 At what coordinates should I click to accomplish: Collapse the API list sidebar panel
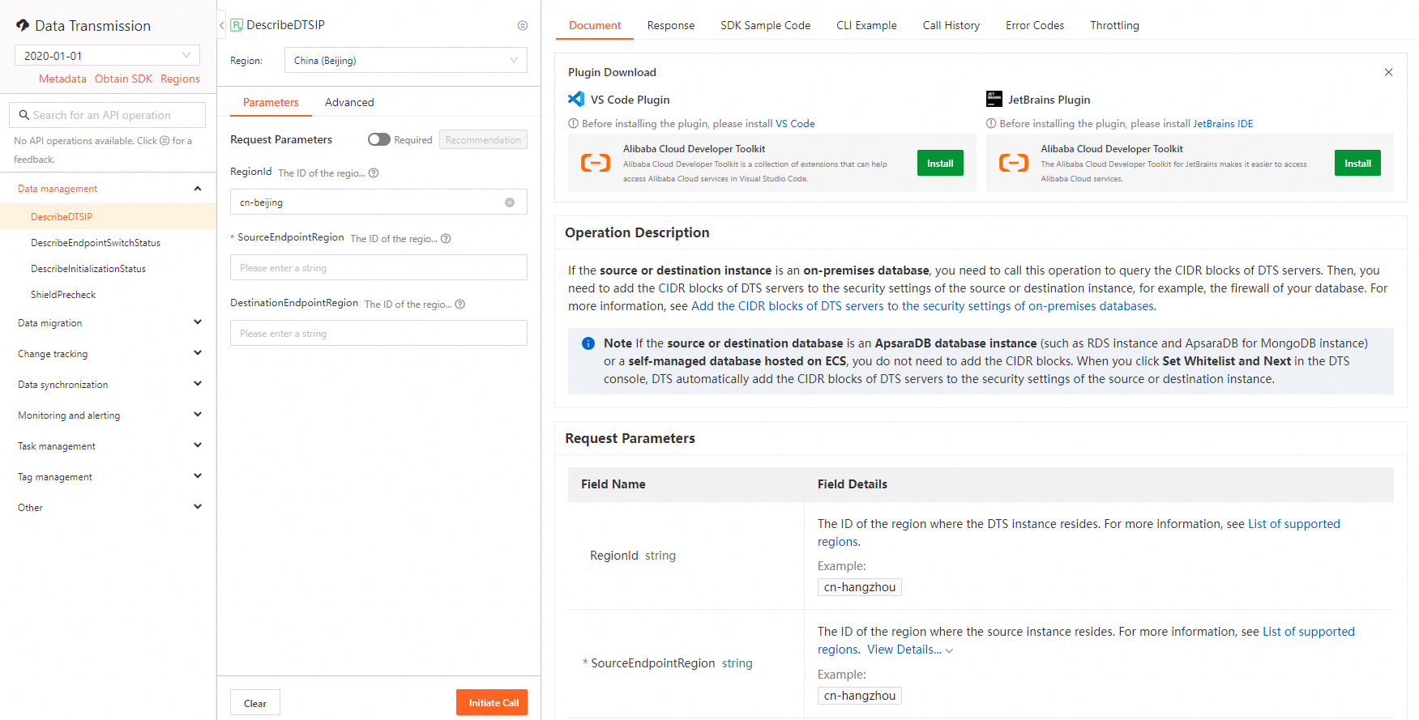[222, 26]
